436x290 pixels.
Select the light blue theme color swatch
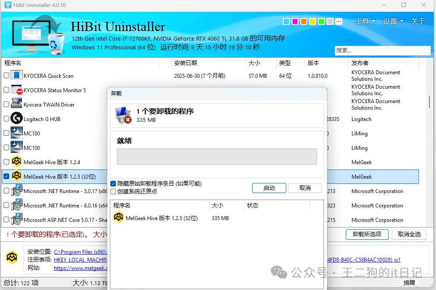286,21
